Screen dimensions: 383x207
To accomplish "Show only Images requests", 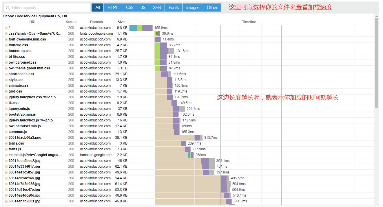I will pyautogui.click(x=192, y=8).
